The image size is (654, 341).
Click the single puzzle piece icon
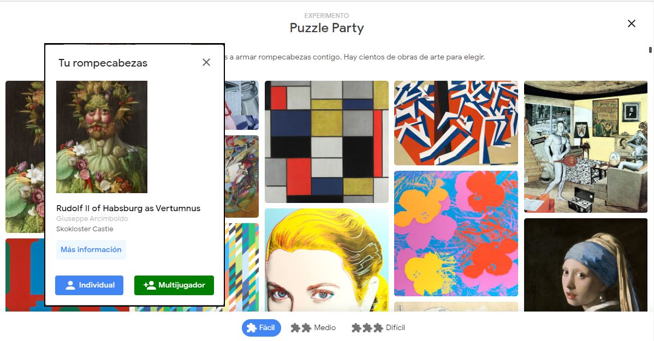251,328
